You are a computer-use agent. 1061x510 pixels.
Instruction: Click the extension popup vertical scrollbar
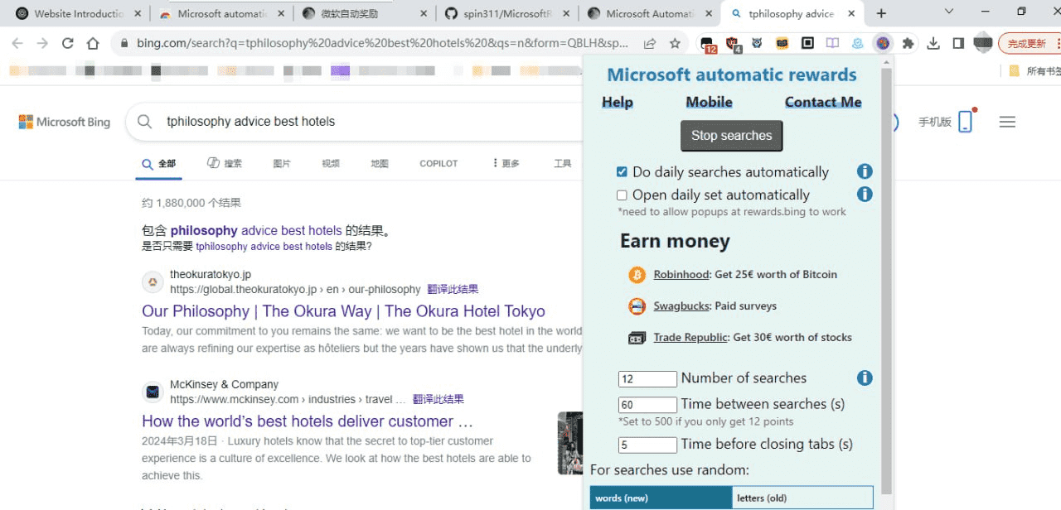[886, 281]
